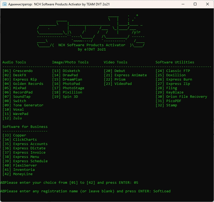The width and height of the screenshot is (214, 202).
Task: Click the '[08] Switch' entry
Action: pos(14,101)
